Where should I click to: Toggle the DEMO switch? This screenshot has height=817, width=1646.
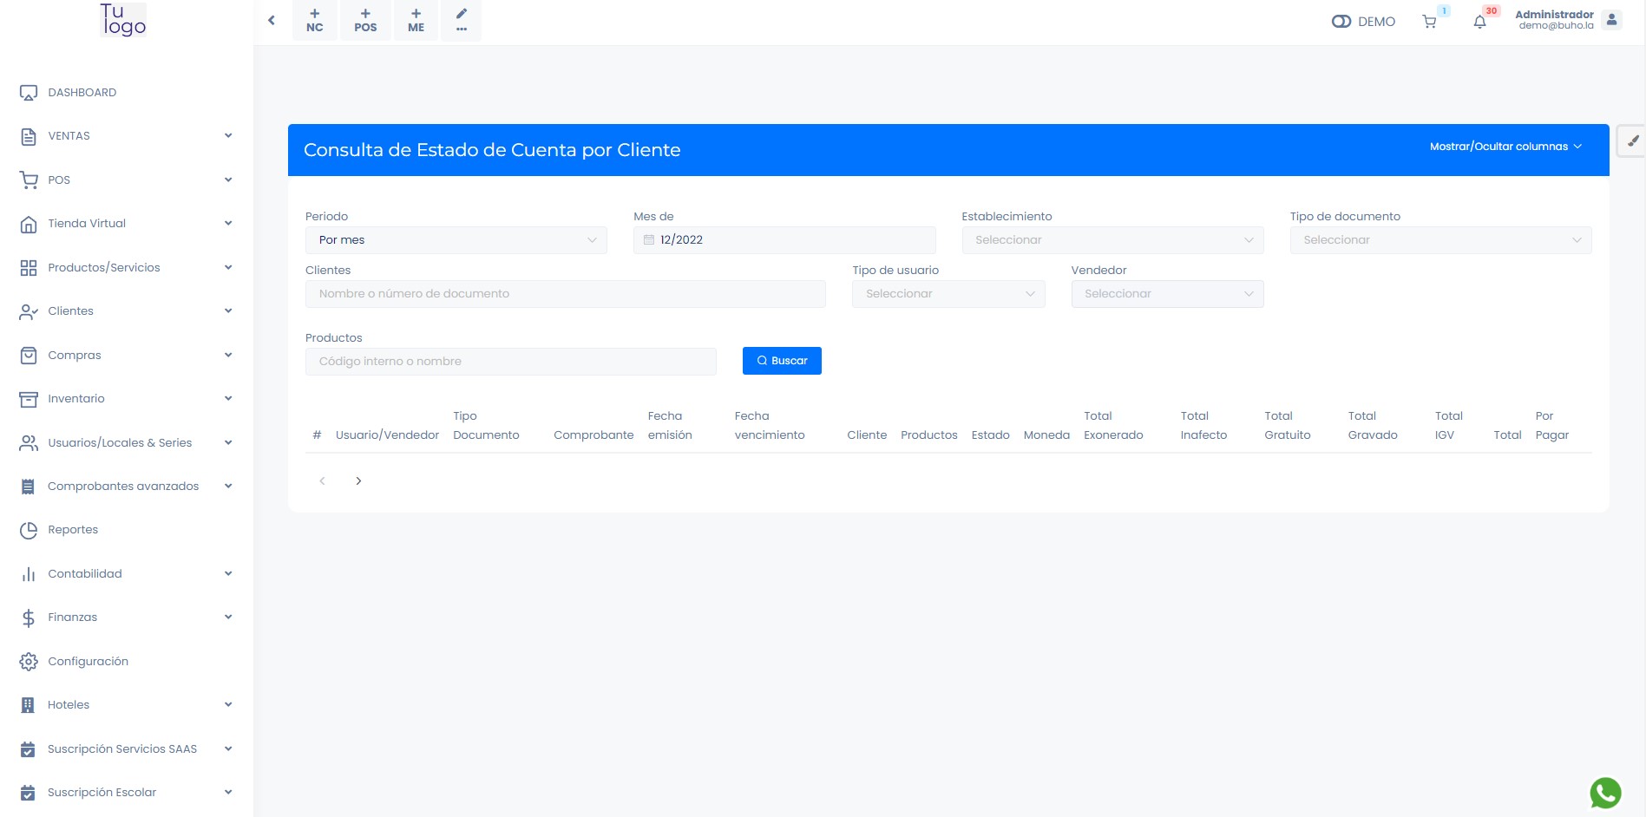coord(1341,22)
